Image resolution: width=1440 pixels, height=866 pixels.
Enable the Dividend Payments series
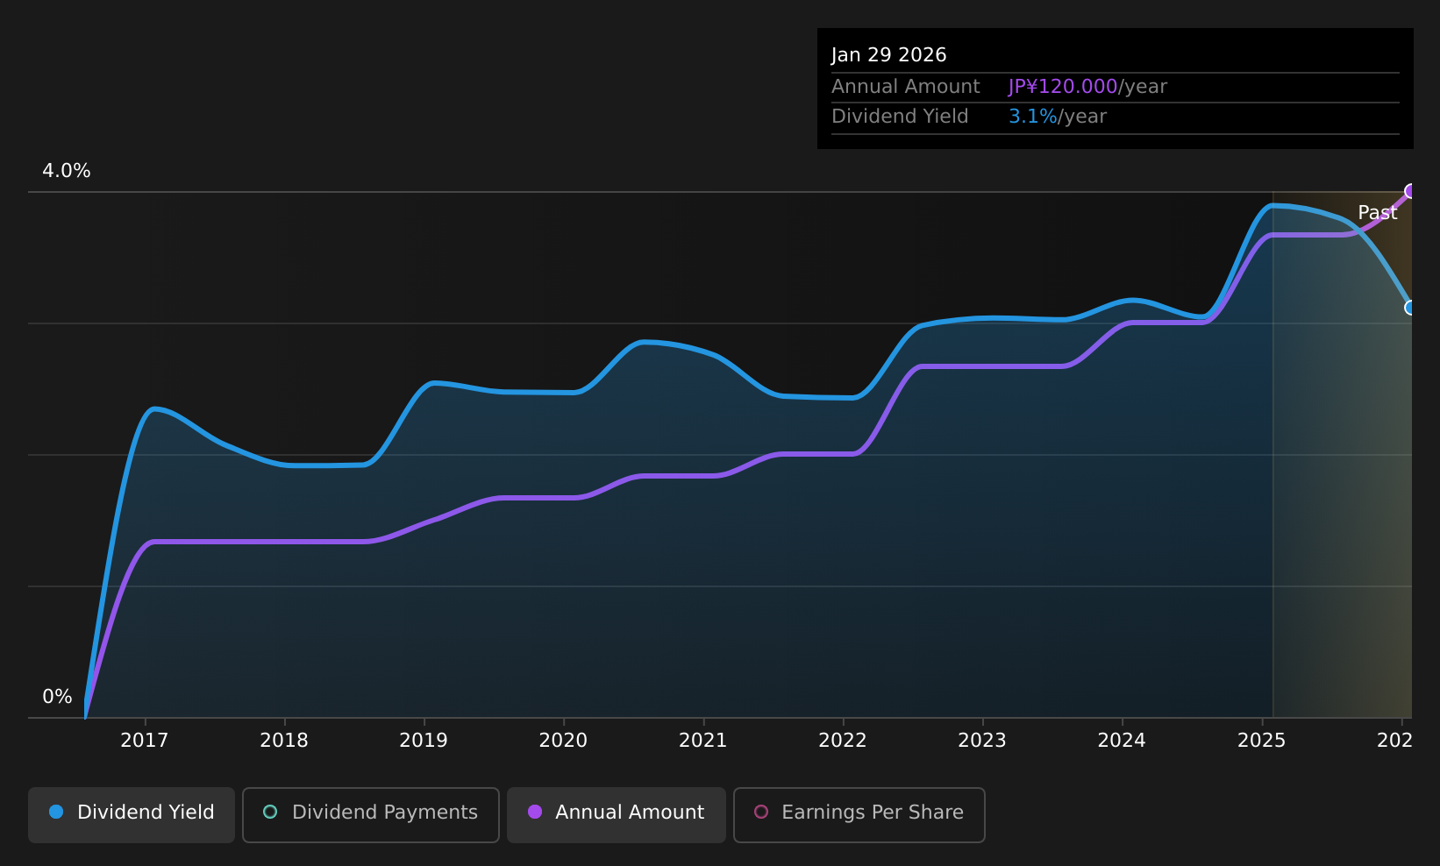click(x=371, y=815)
